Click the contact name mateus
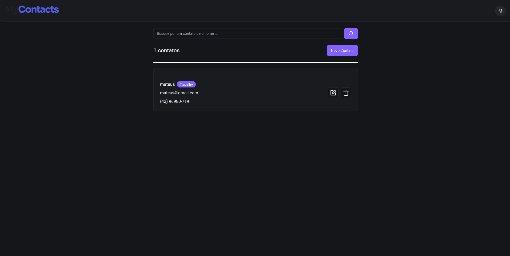The height and width of the screenshot is (256, 510). tap(167, 84)
